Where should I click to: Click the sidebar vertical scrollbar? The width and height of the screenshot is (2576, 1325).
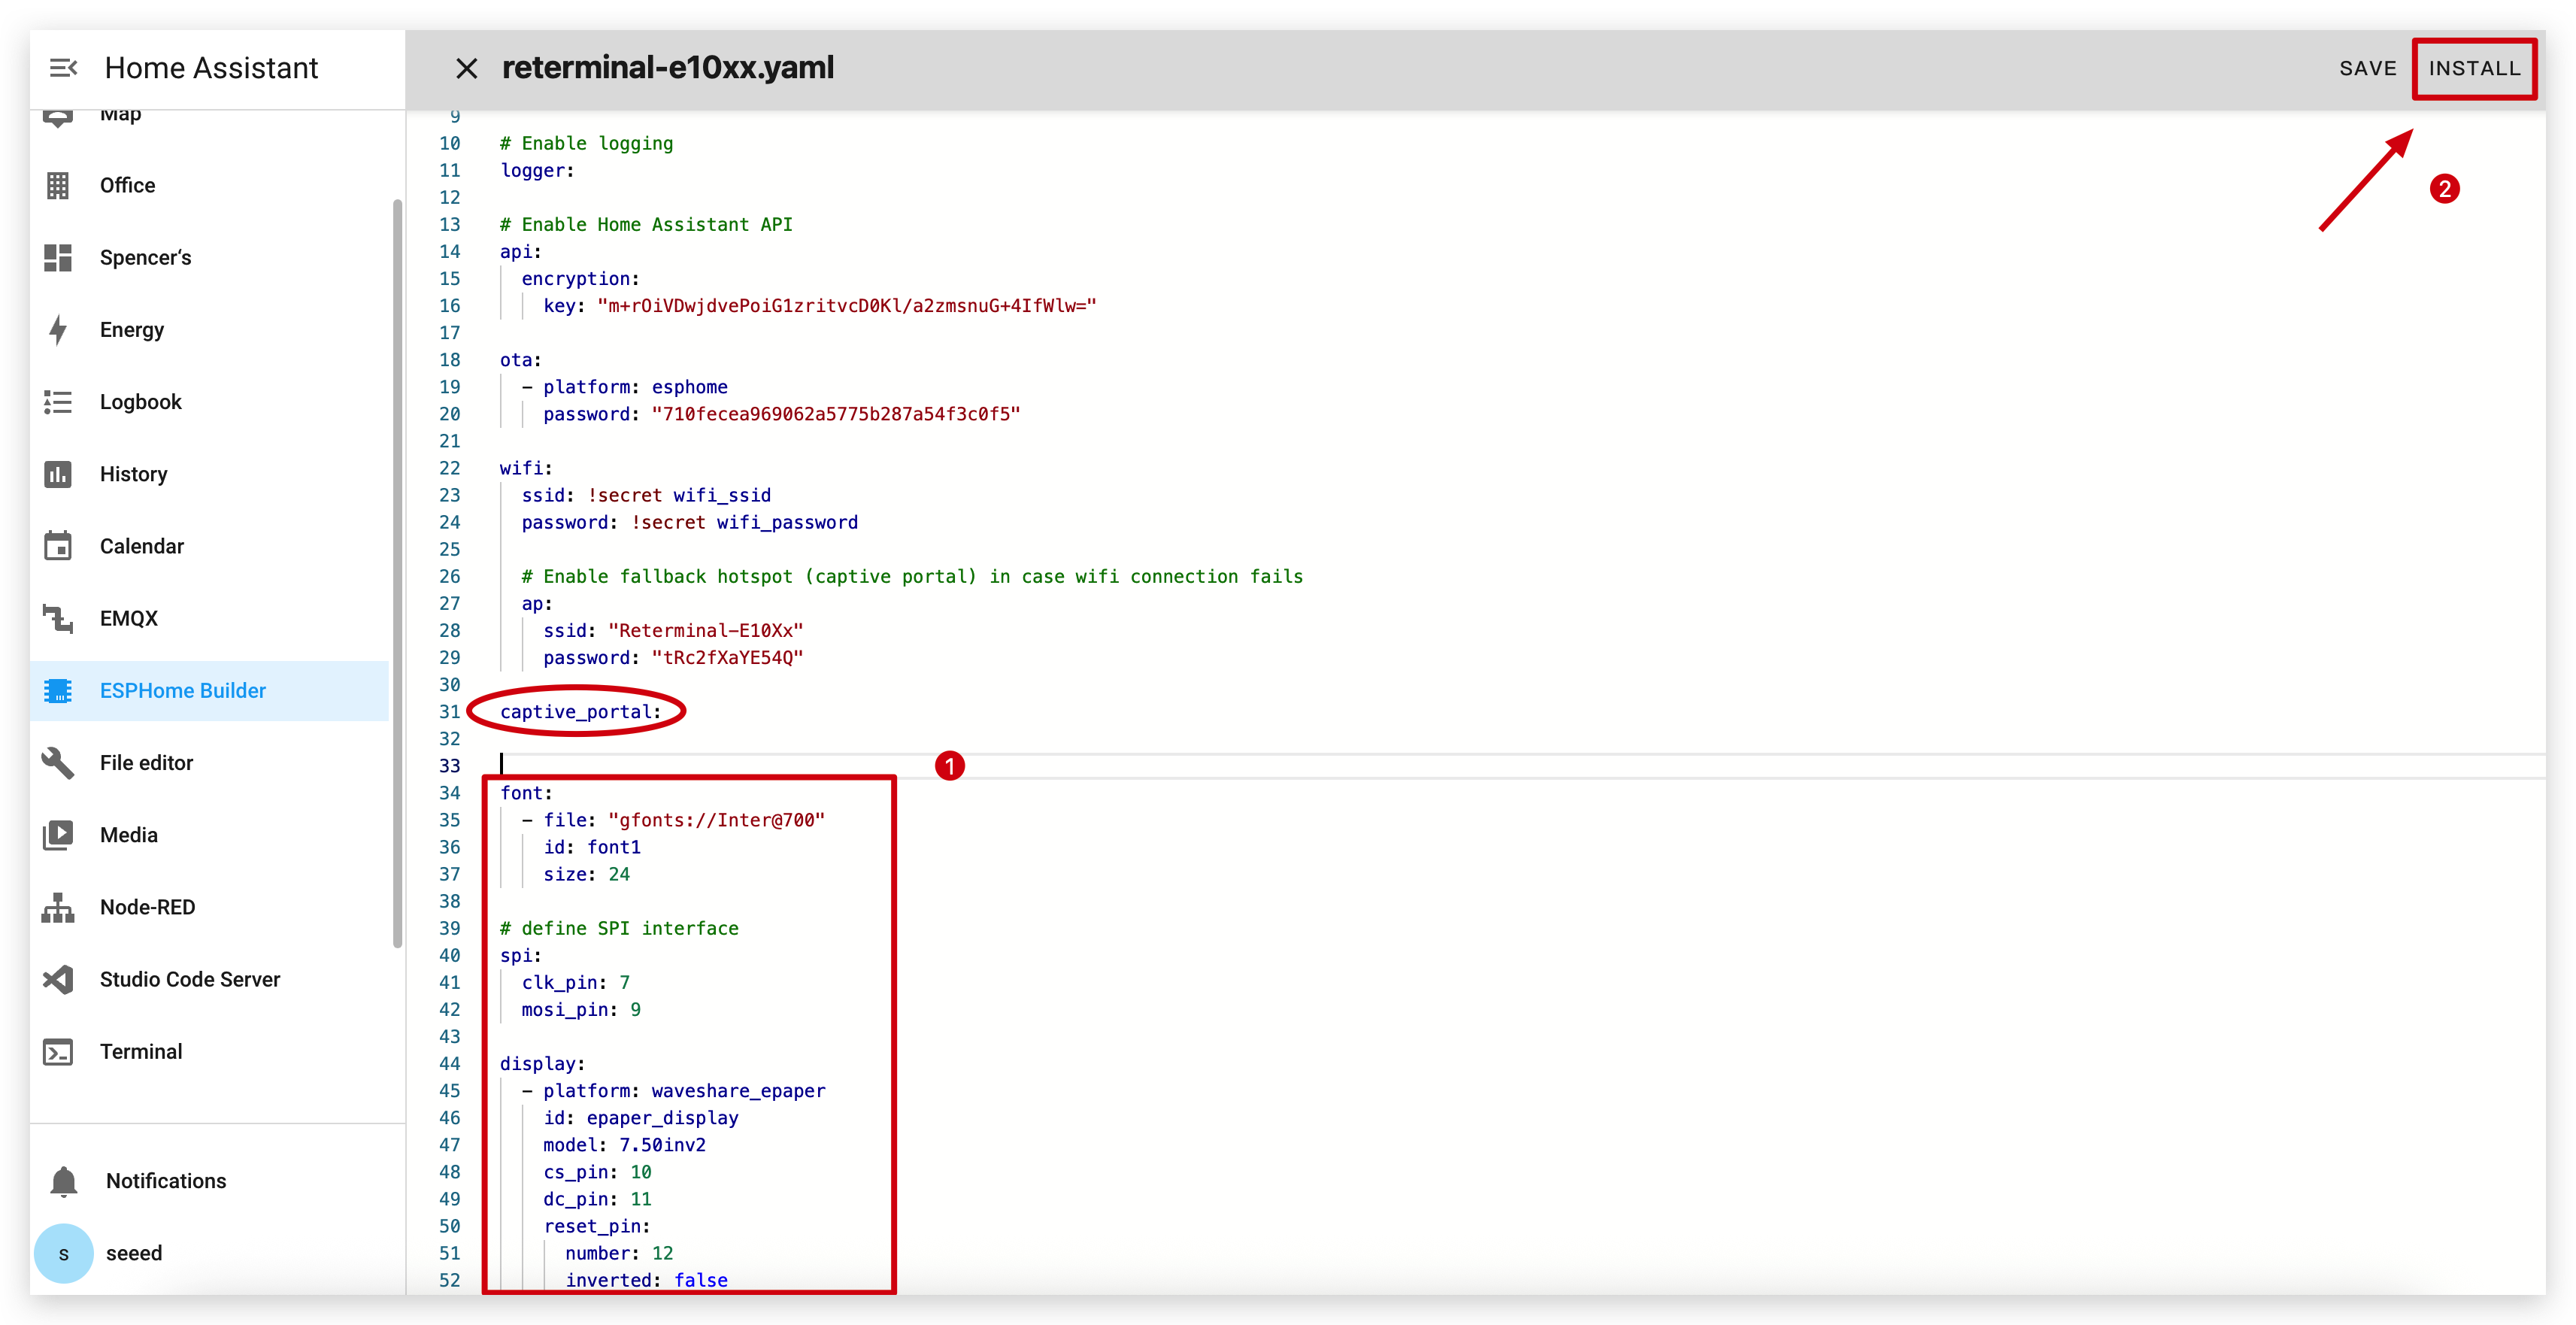coord(398,573)
